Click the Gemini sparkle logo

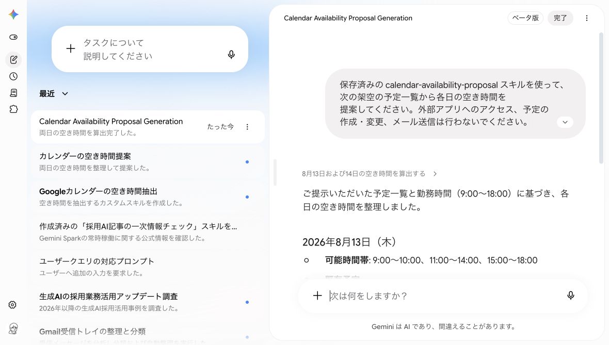(x=13, y=14)
